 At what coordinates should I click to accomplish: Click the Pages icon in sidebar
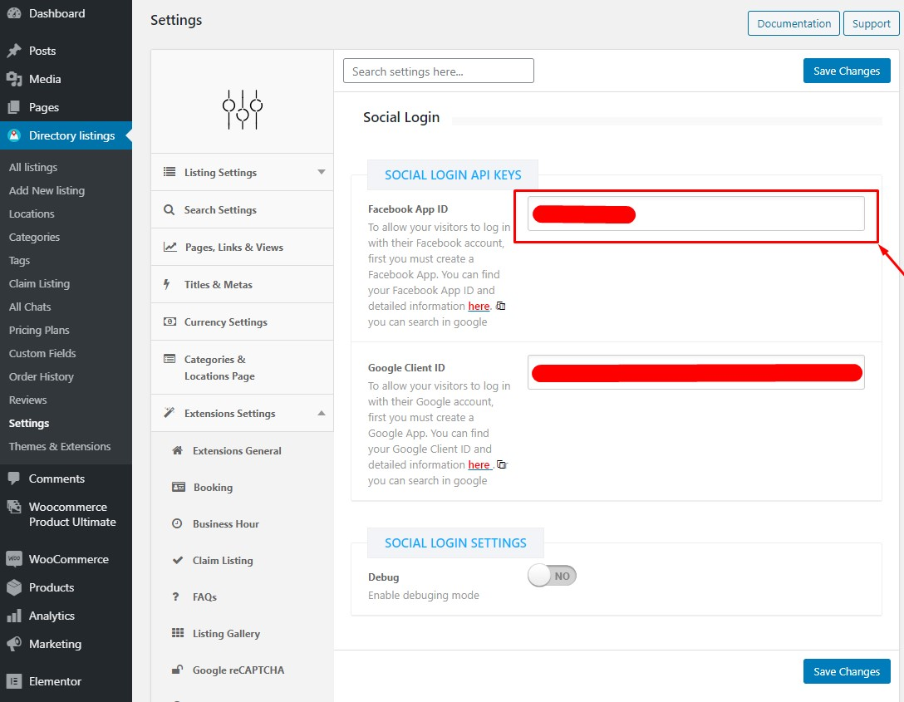(x=14, y=107)
